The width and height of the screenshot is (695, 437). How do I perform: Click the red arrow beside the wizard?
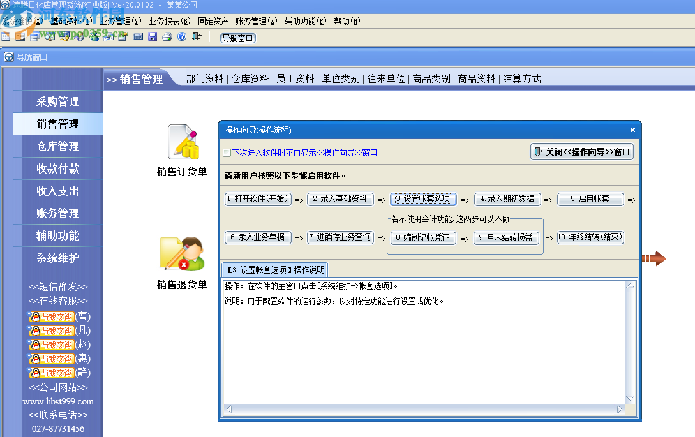tap(654, 258)
